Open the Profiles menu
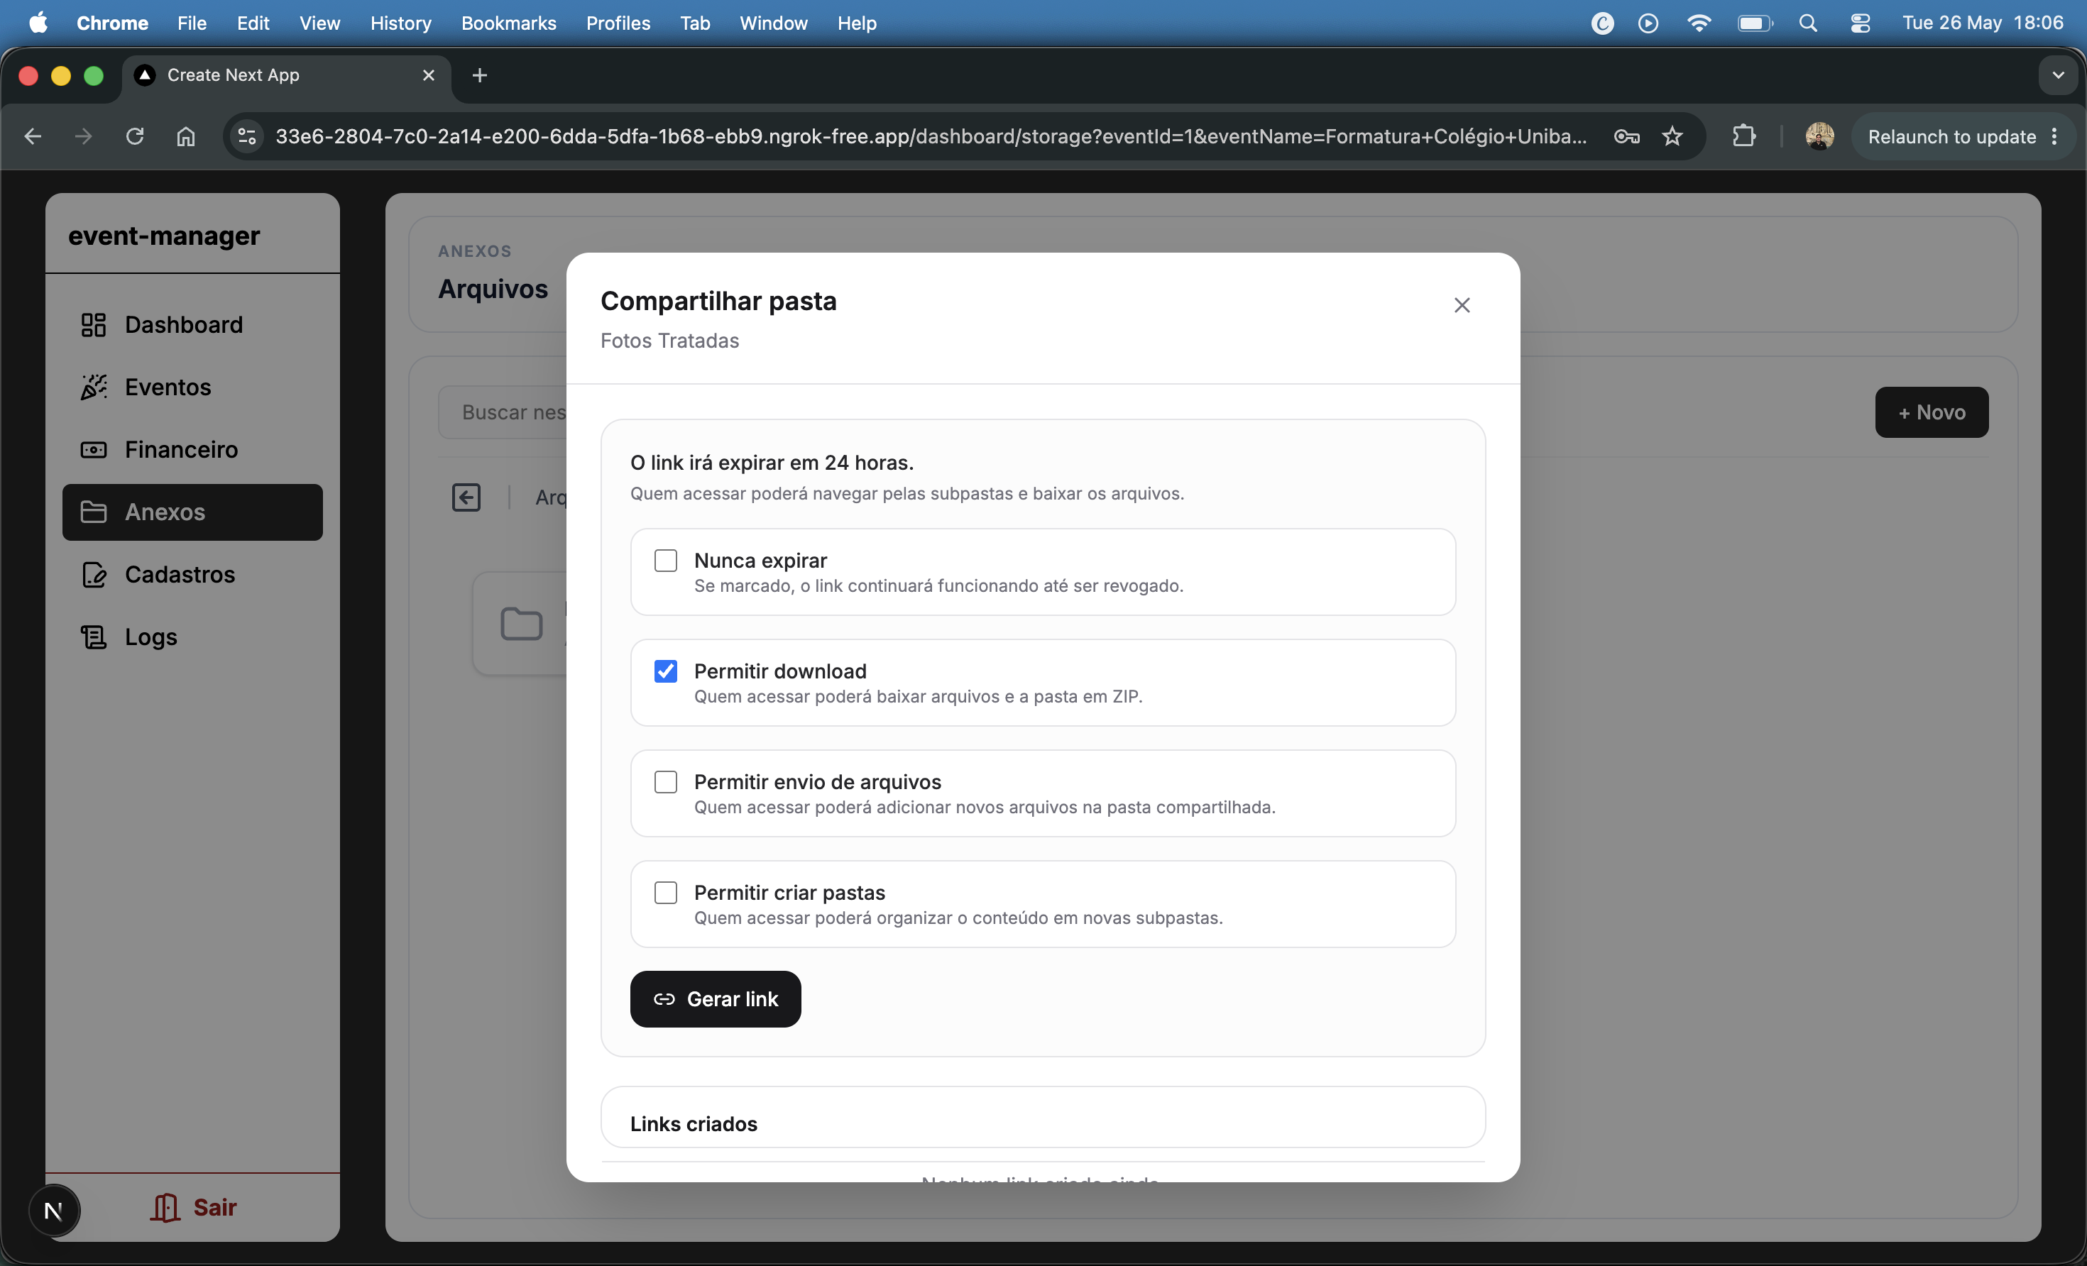 [x=618, y=23]
